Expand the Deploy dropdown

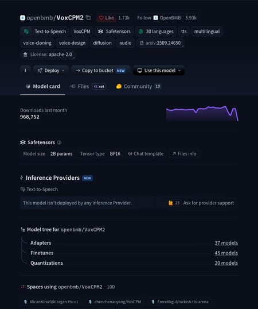(x=51, y=71)
